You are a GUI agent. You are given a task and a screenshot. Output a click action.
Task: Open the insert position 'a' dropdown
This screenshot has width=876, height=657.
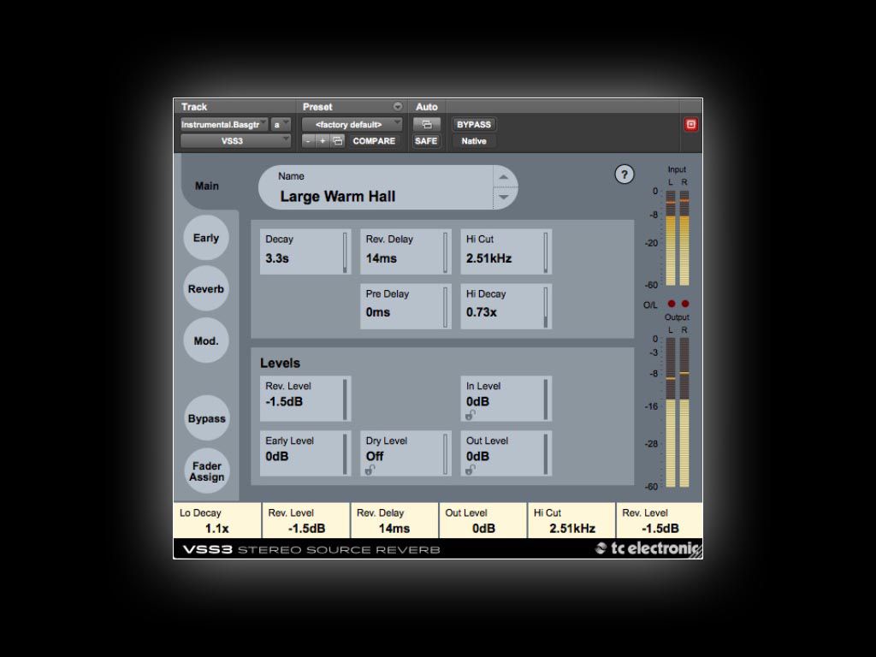(281, 125)
